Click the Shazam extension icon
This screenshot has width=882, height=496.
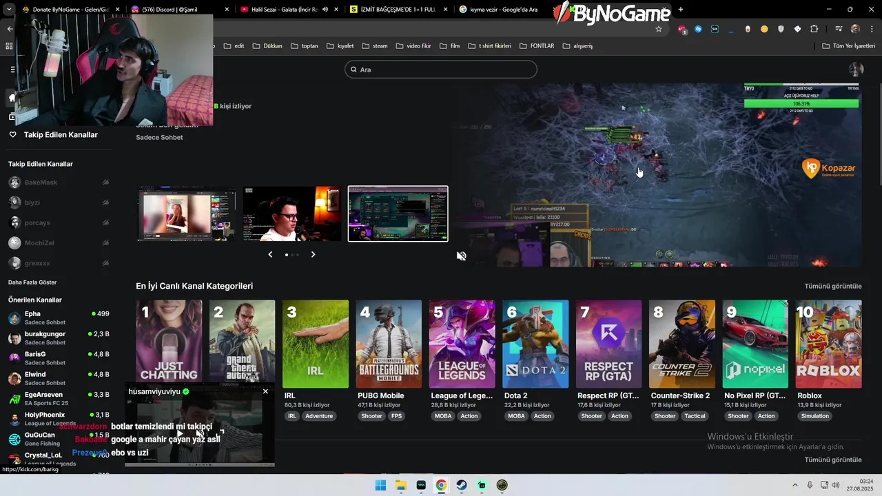[698, 29]
